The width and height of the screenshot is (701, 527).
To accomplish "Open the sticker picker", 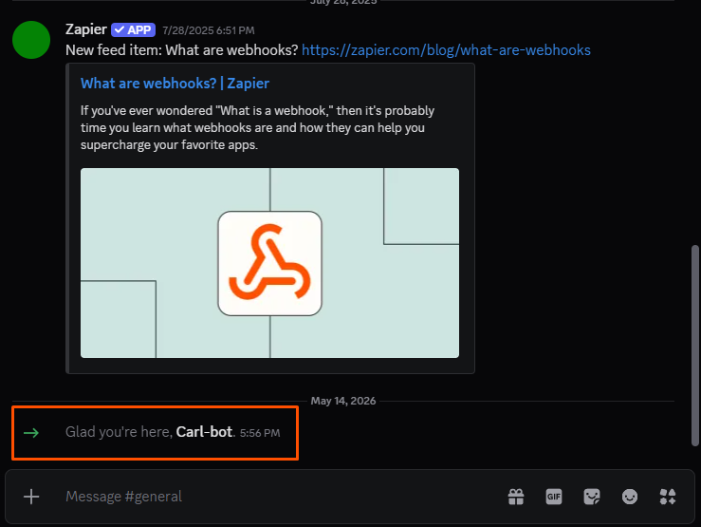I will coord(592,497).
